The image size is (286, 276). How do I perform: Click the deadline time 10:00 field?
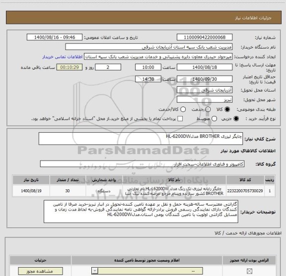(148, 67)
